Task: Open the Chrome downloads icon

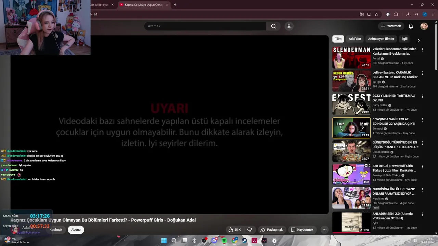Action: pos(408,14)
